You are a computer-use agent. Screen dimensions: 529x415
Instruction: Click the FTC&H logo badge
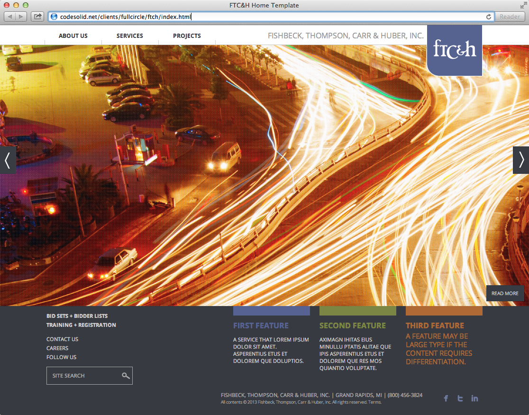pyautogui.click(x=455, y=50)
